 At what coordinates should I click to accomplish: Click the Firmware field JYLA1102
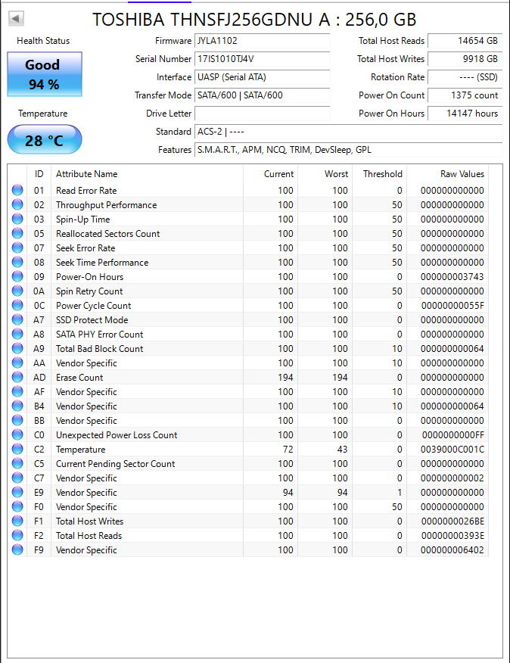pos(263,41)
